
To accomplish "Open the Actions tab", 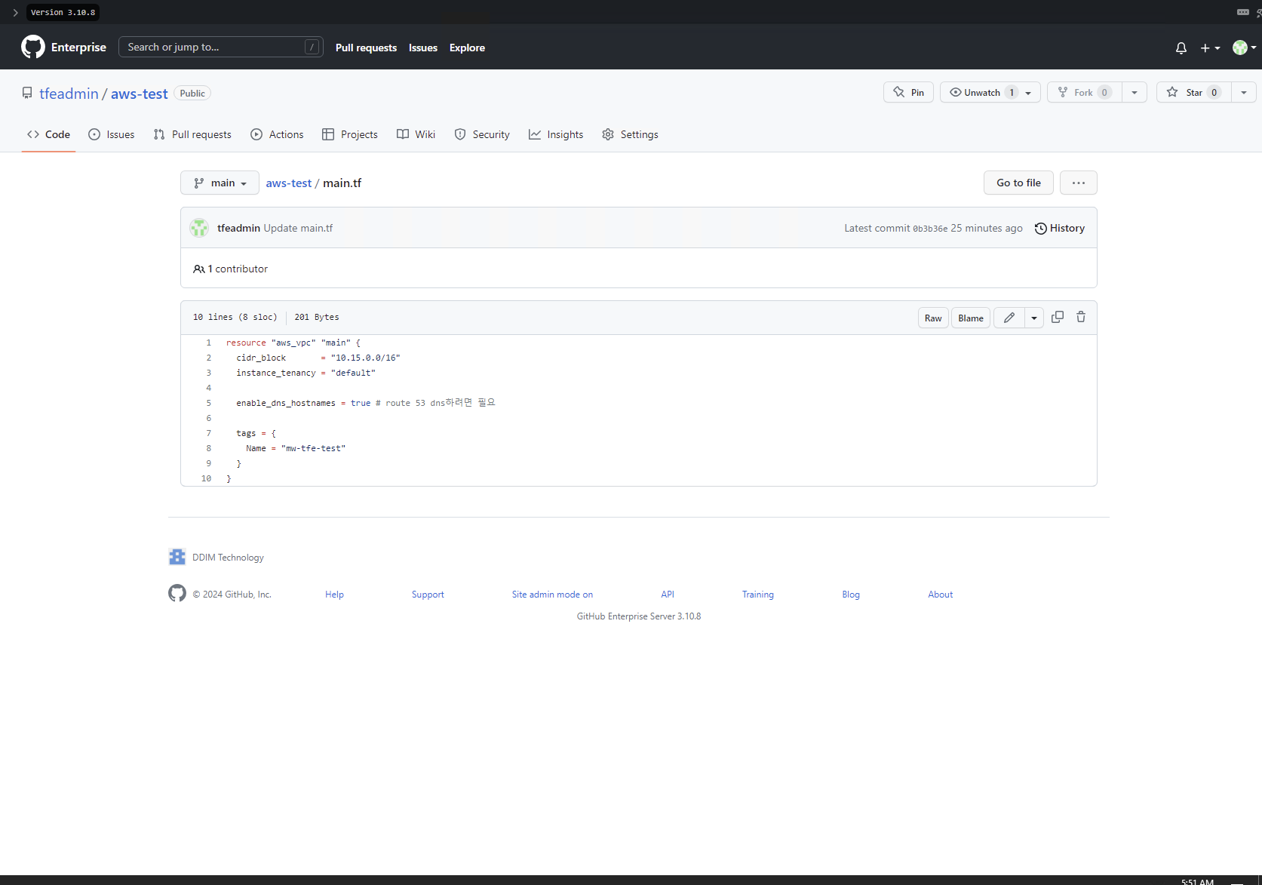I will click(277, 134).
